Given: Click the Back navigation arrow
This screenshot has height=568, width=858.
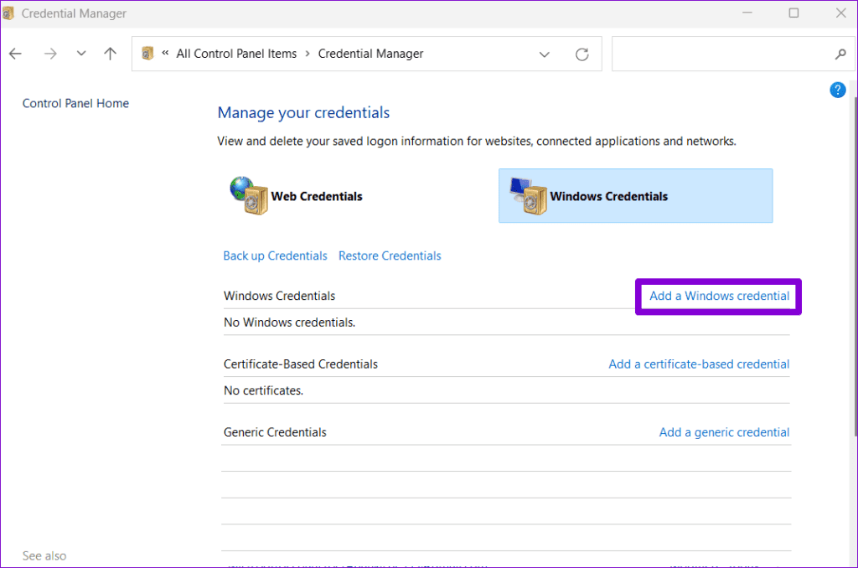Looking at the screenshot, I should point(15,53).
